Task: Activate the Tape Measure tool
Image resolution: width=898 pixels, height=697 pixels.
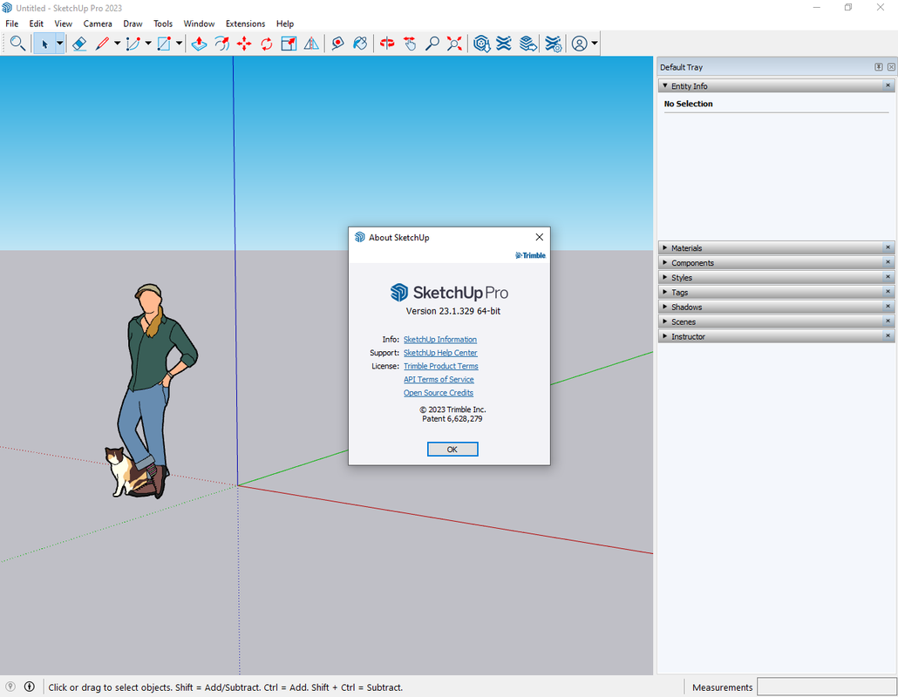Action: pyautogui.click(x=338, y=44)
